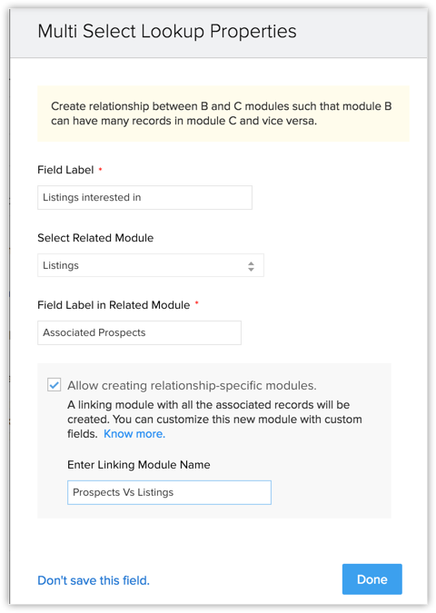Open the Select Related Module dropdown

tap(151, 265)
